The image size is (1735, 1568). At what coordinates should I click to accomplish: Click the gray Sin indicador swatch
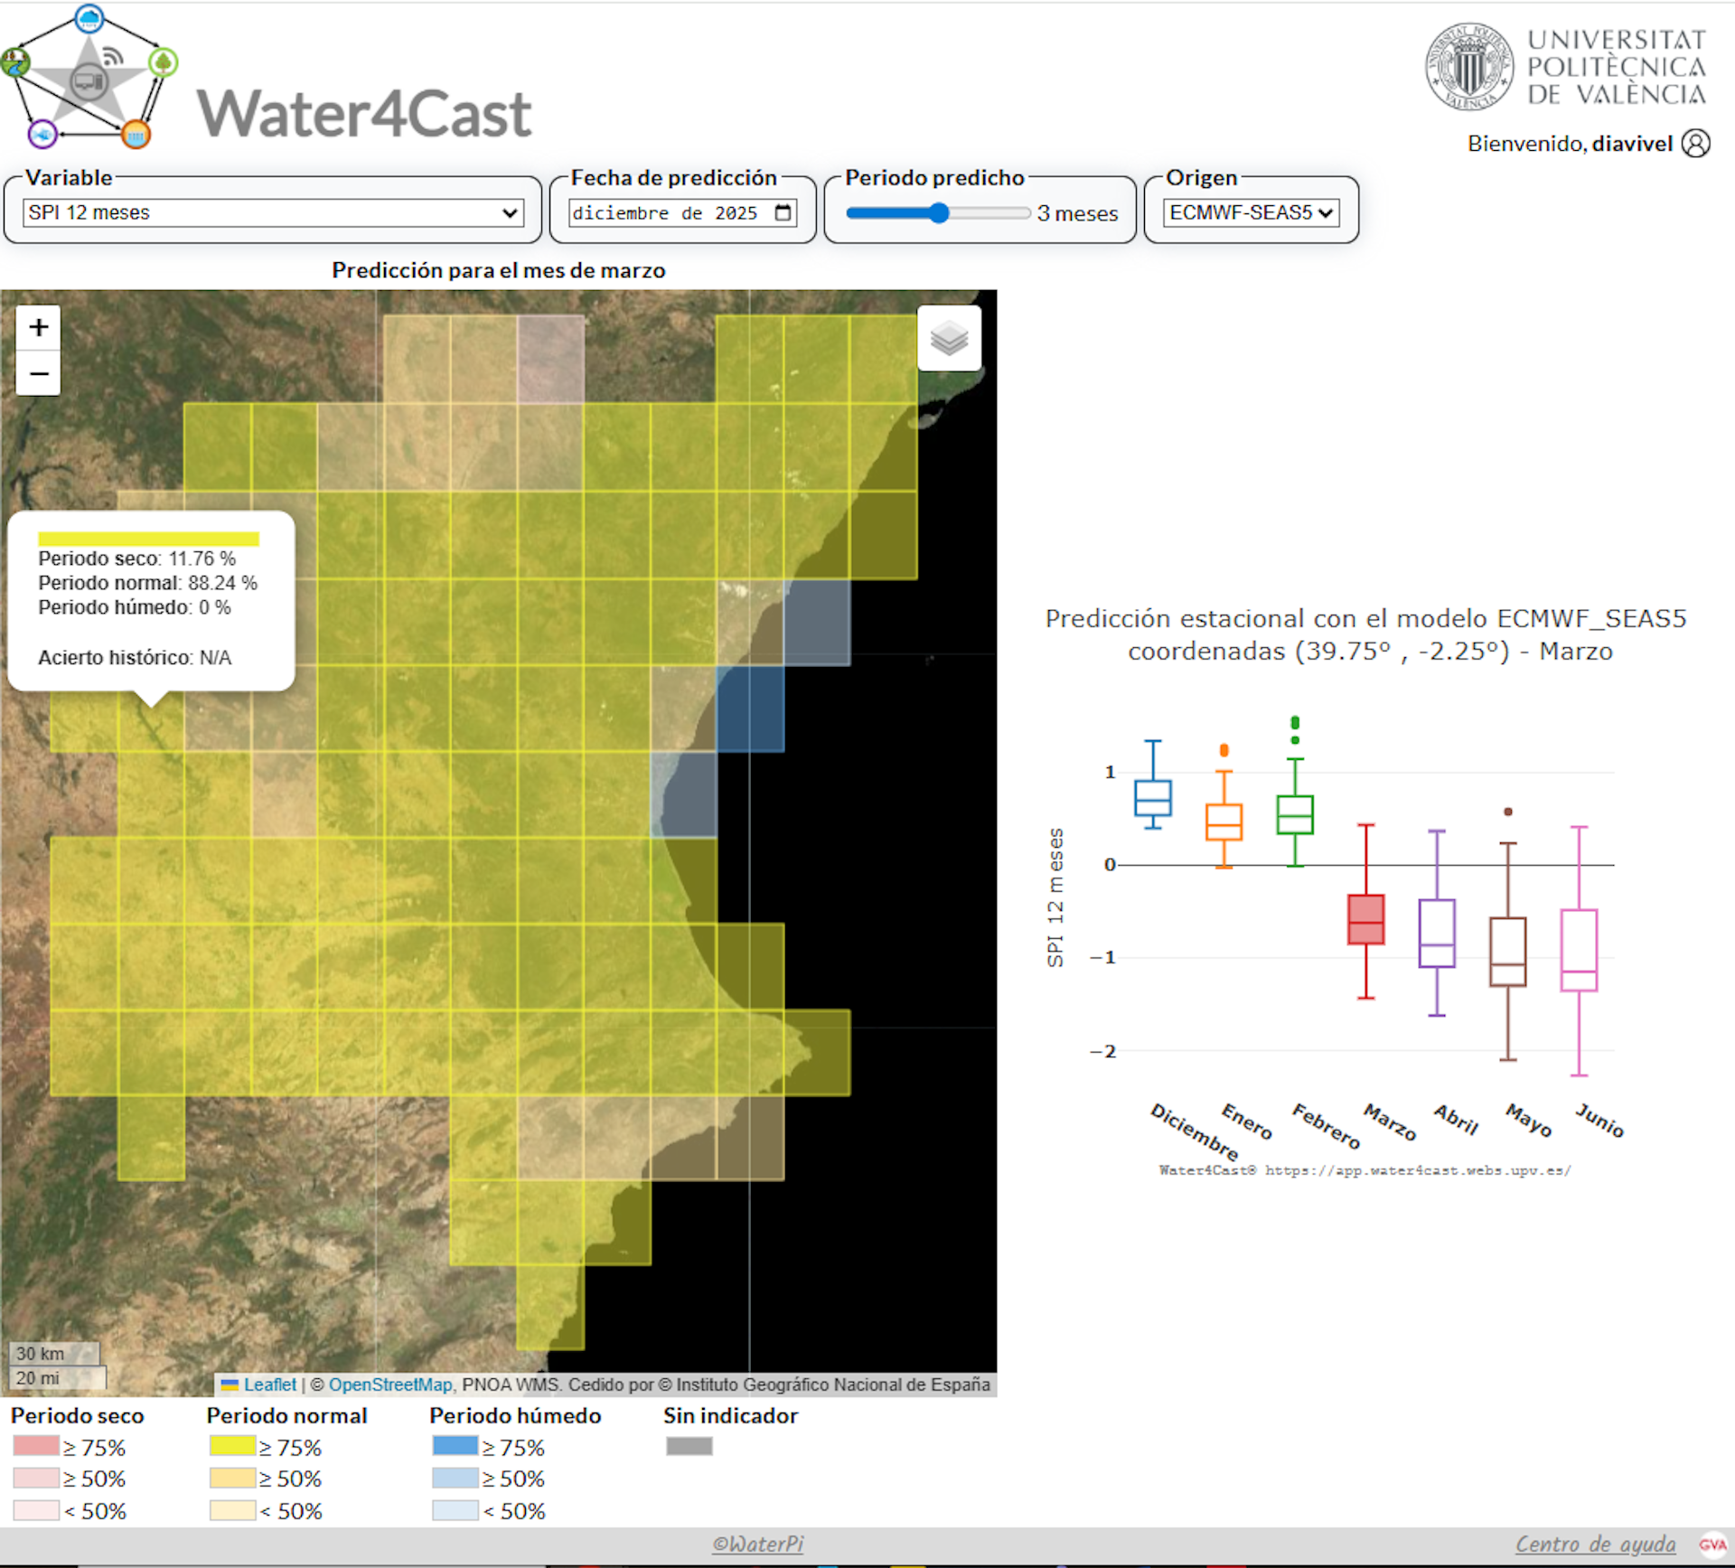[x=689, y=1446]
